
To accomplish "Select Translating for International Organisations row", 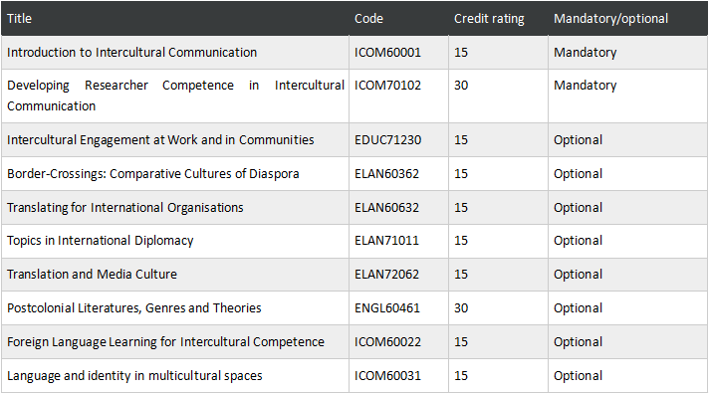I will coord(354,208).
